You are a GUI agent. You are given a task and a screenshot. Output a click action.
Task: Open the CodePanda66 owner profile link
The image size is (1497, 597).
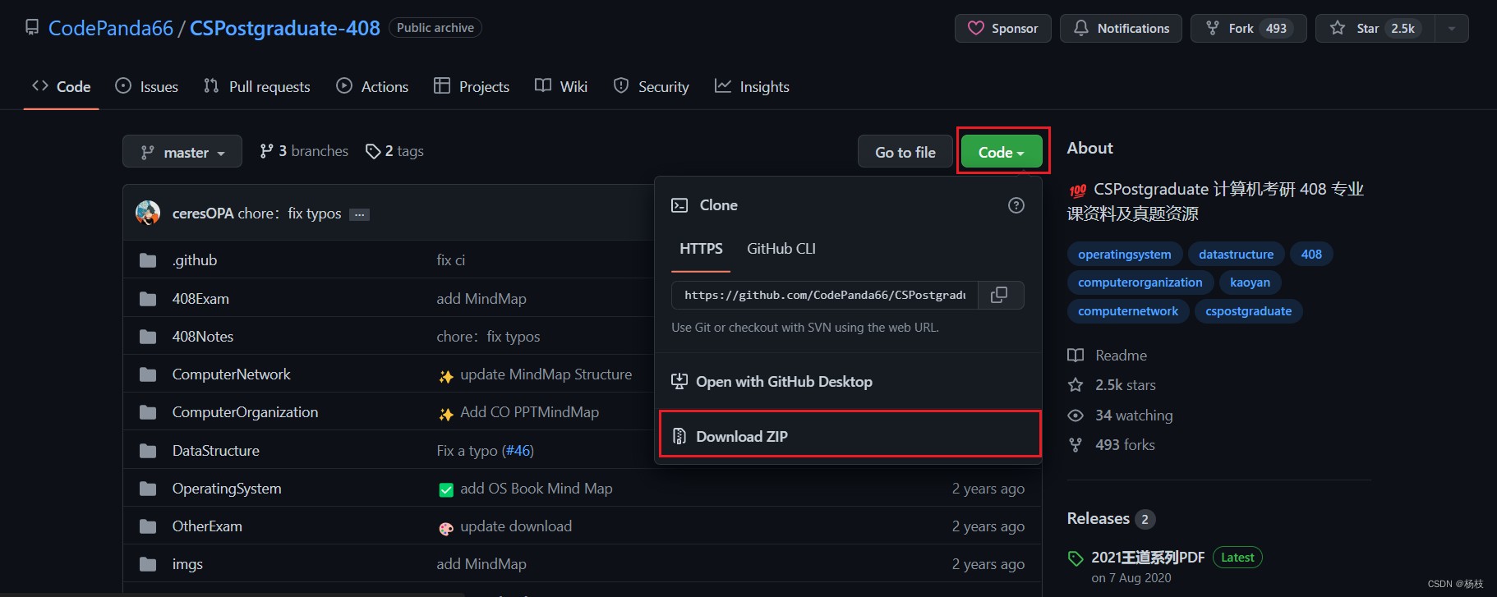pos(111,28)
